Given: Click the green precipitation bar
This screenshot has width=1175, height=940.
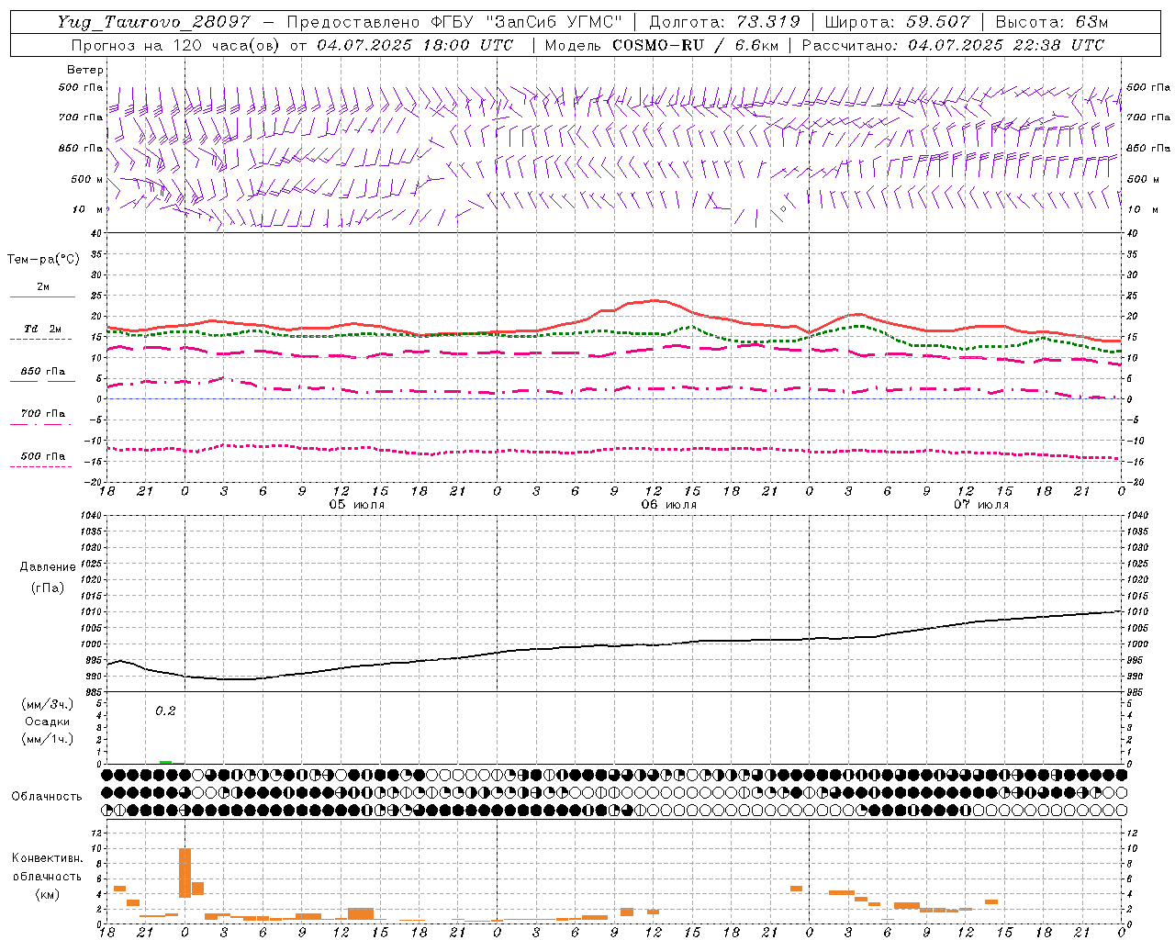Looking at the screenshot, I should (x=165, y=762).
